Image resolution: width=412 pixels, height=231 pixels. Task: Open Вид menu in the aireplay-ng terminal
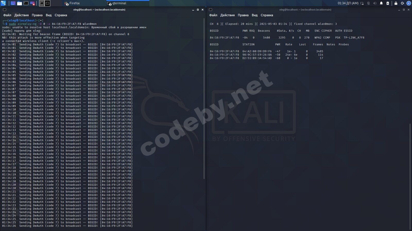click(49, 15)
